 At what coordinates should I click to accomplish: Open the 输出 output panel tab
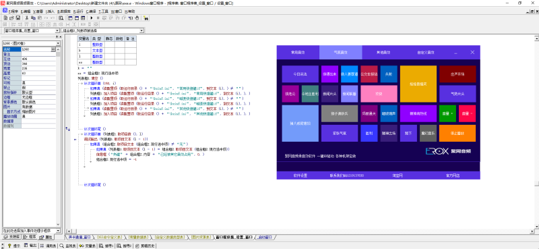(x=30, y=246)
